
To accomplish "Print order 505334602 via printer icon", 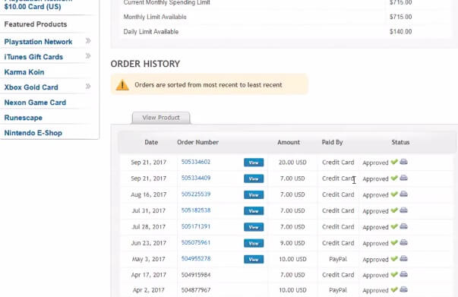I will [403, 162].
